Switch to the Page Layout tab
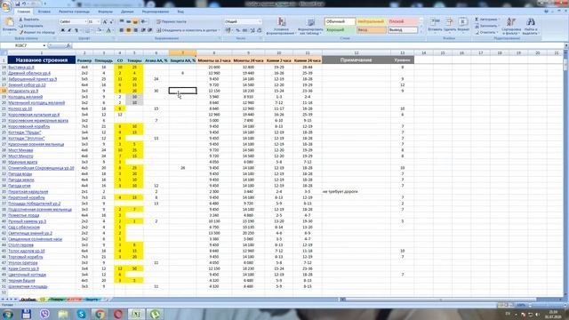 tap(74, 12)
